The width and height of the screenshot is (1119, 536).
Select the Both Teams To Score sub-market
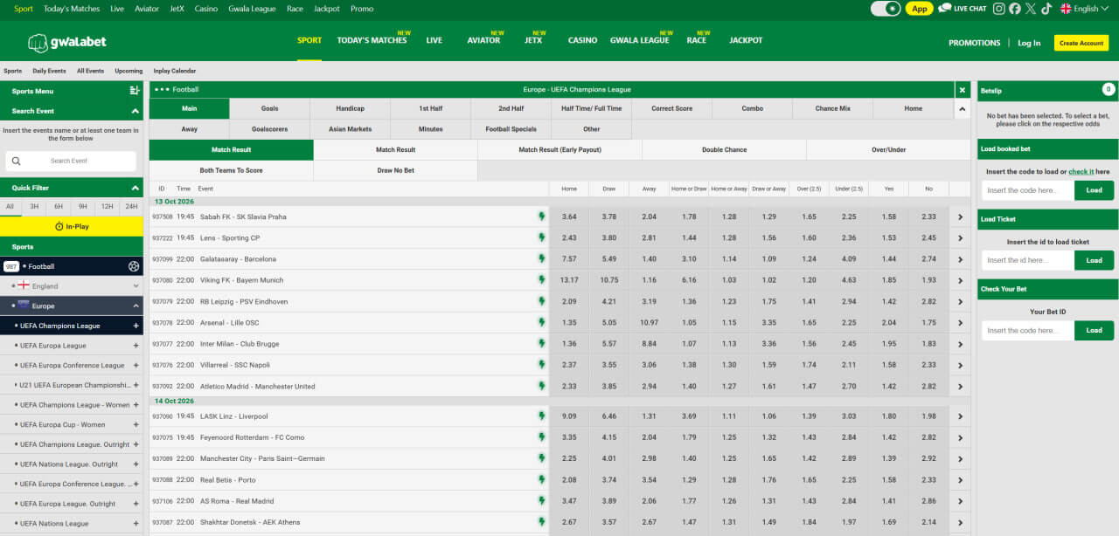231,170
